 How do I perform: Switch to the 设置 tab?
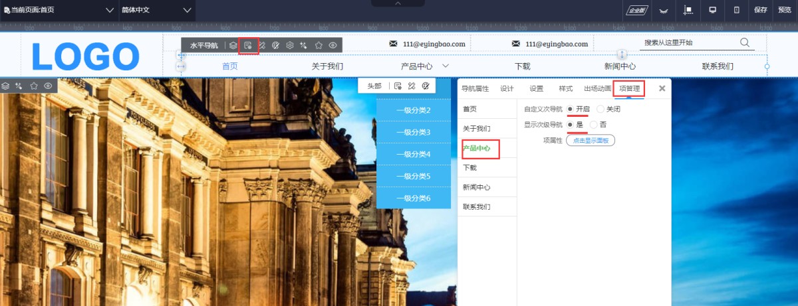[x=536, y=88]
